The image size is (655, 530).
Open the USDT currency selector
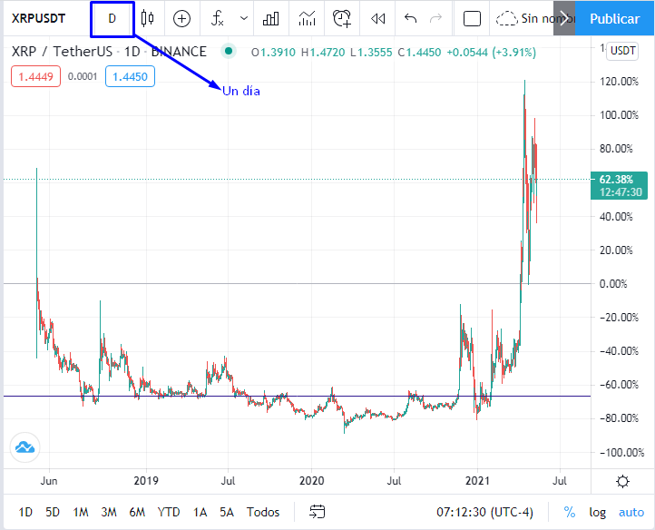[622, 51]
